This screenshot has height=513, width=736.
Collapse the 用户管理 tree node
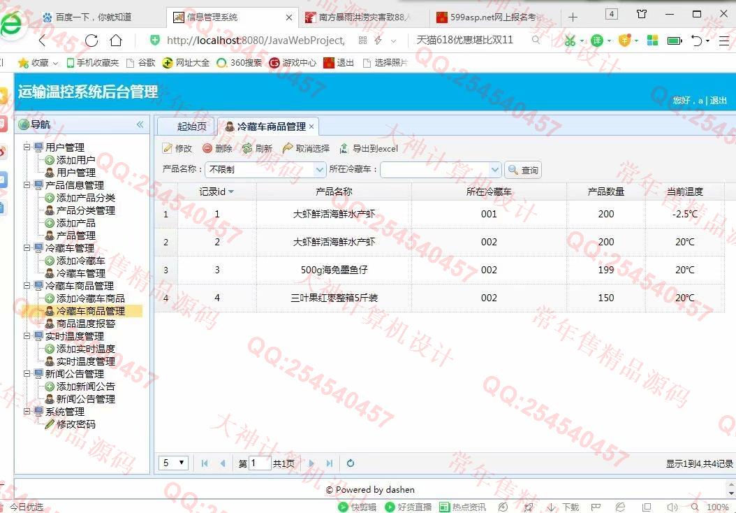click(x=27, y=147)
